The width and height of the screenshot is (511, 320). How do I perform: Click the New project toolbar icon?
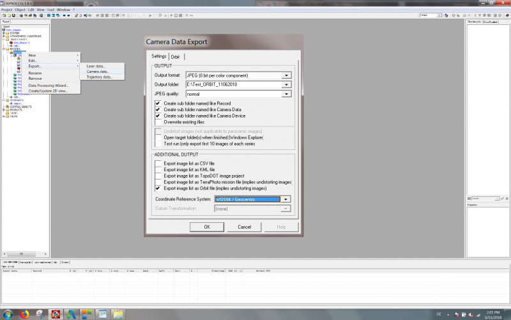pos(4,15)
